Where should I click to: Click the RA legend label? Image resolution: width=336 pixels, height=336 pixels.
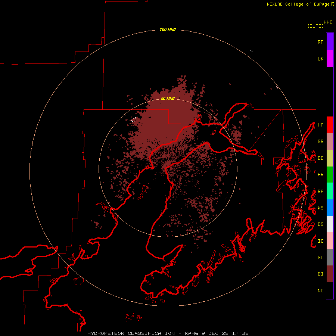tap(320, 192)
